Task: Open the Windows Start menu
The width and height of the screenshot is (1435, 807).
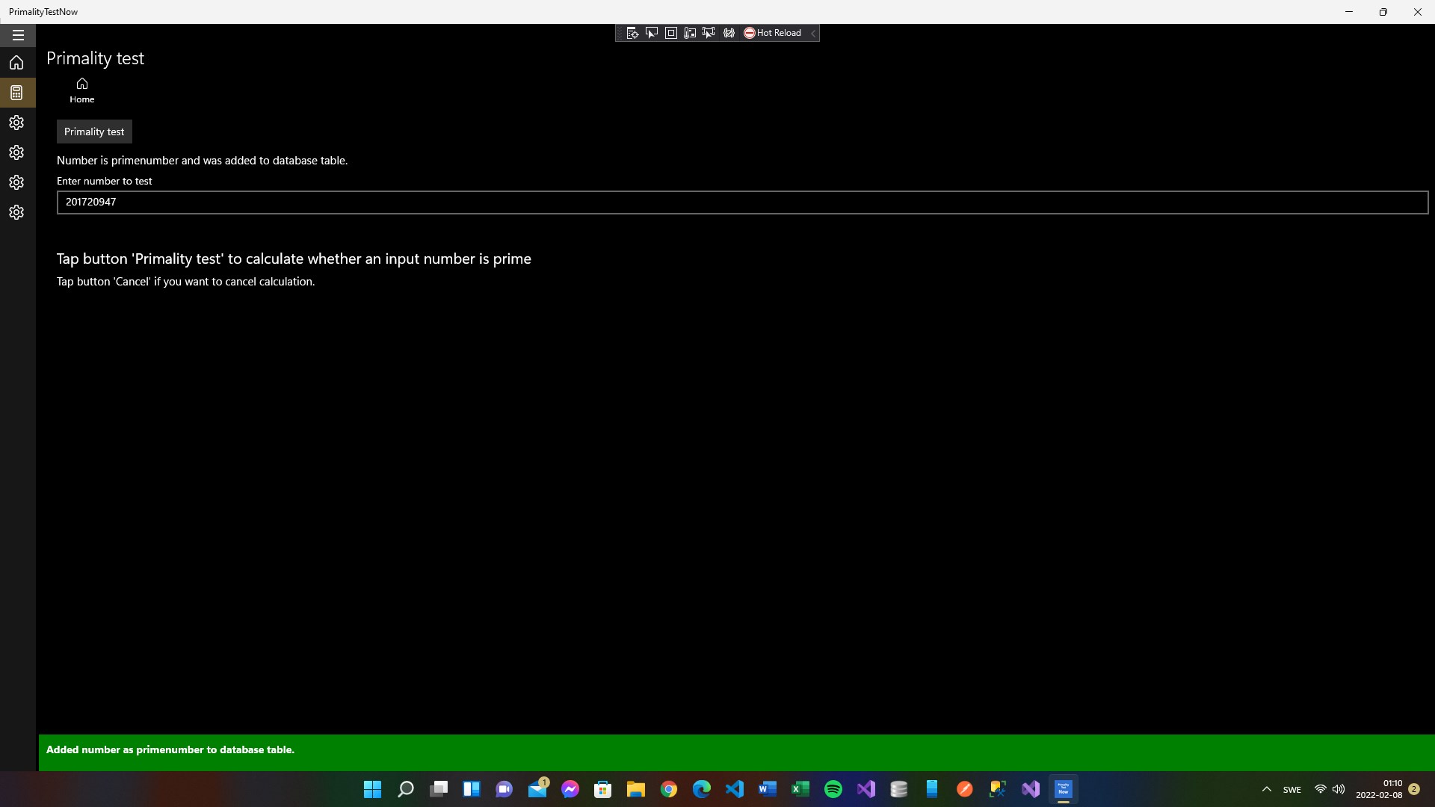Action: coord(372,789)
